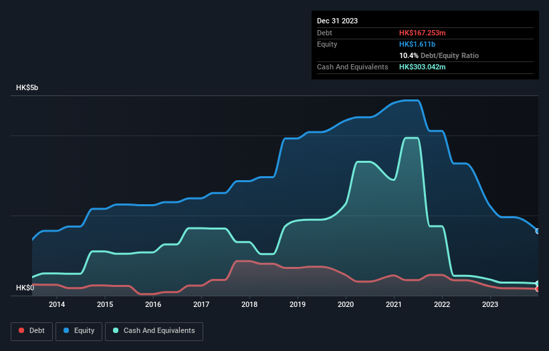Click the HK$303.042m cash value
The height and width of the screenshot is (351, 549).
click(422, 67)
